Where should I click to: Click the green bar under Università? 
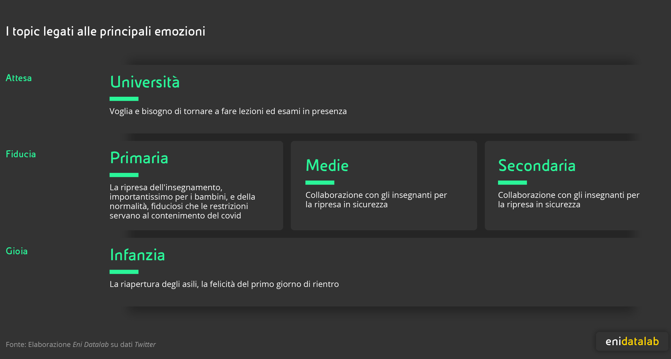(124, 99)
